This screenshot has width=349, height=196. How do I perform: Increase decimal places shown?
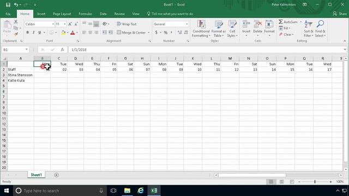[179, 33]
